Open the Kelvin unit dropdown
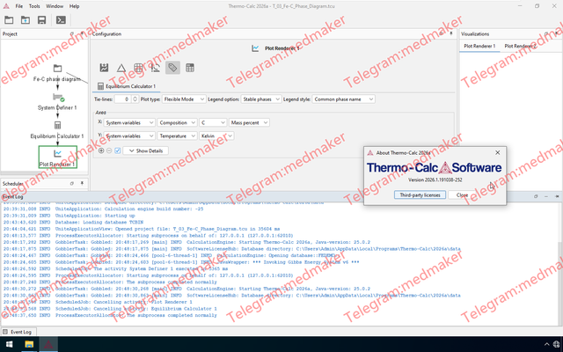 click(x=216, y=136)
